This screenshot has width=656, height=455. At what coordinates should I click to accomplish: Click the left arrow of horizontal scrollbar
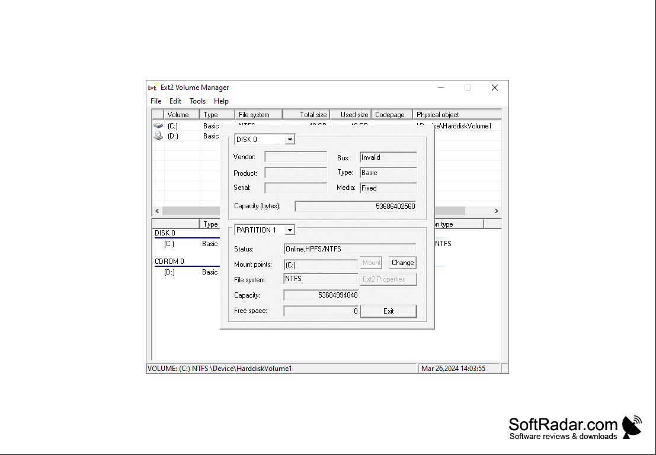(x=157, y=211)
